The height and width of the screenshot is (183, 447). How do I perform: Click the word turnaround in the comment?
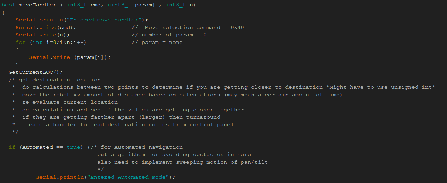[x=203, y=117]
